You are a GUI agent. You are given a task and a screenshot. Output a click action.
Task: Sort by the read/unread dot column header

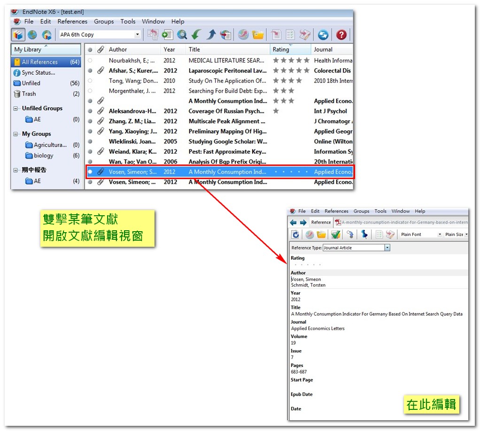click(x=90, y=50)
